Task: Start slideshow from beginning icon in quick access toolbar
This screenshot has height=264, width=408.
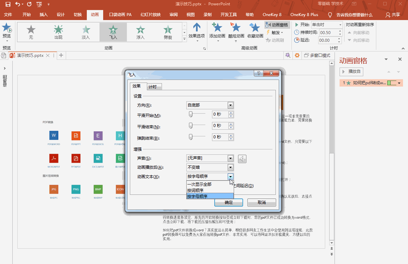Action: [x=39, y=4]
